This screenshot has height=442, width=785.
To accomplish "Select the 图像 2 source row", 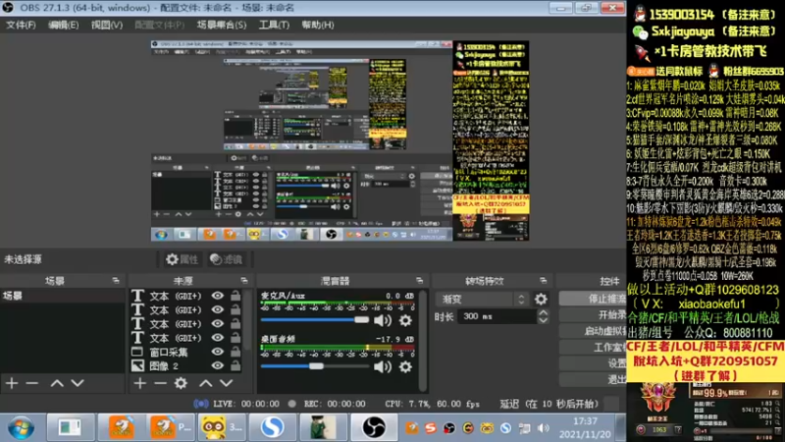I will [x=186, y=365].
